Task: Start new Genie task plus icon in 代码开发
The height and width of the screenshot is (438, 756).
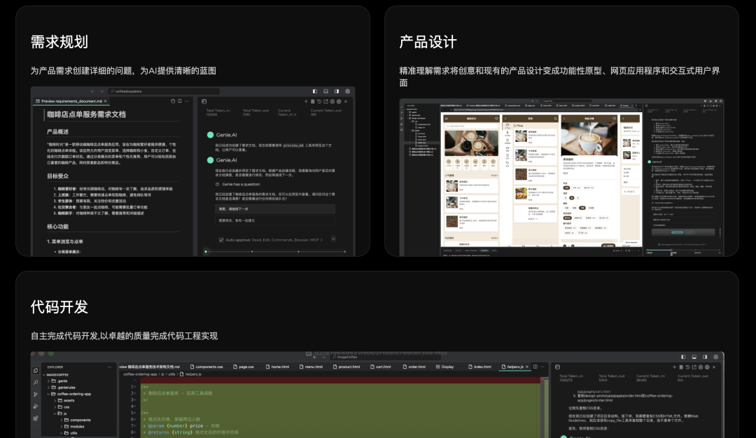Action: (675, 367)
